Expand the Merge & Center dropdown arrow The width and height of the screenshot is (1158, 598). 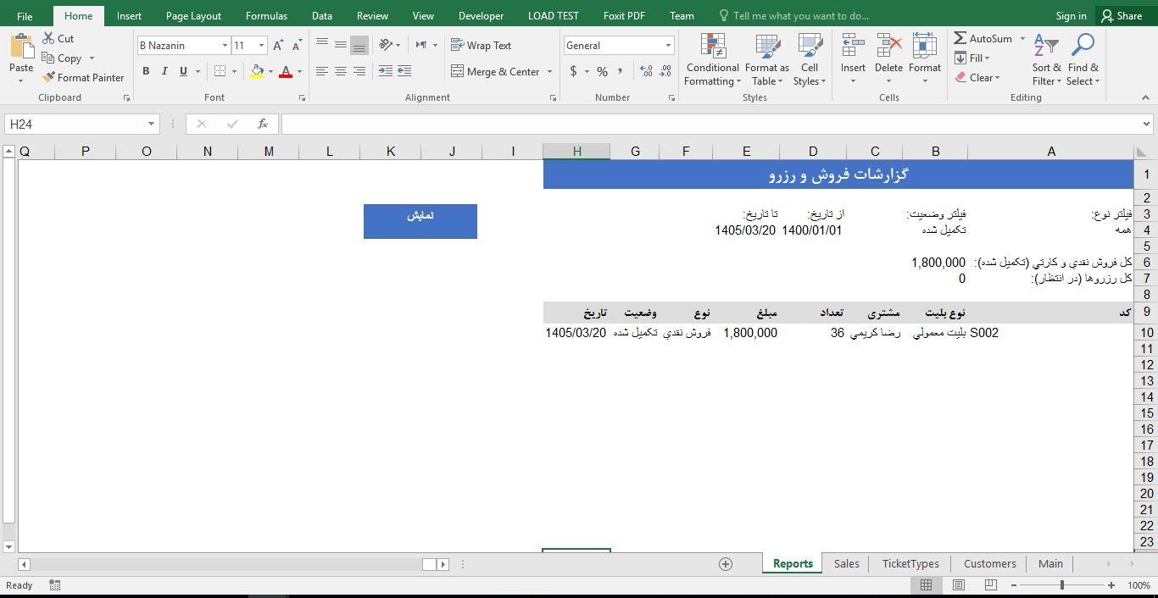[549, 72]
